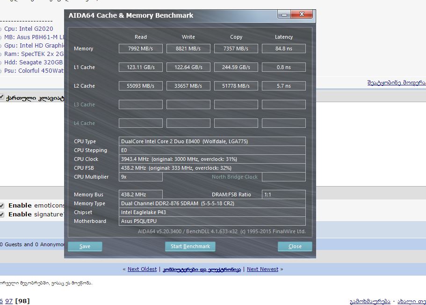Toggle the Georgian keyboard checkbox
The width and height of the screenshot is (426, 305).
[1, 97]
